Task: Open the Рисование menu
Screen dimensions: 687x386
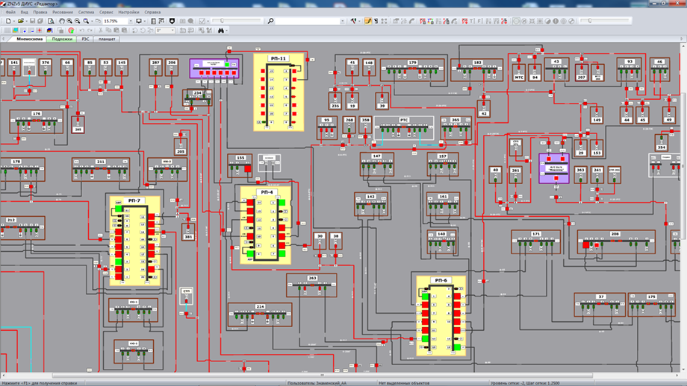Action: click(x=63, y=13)
